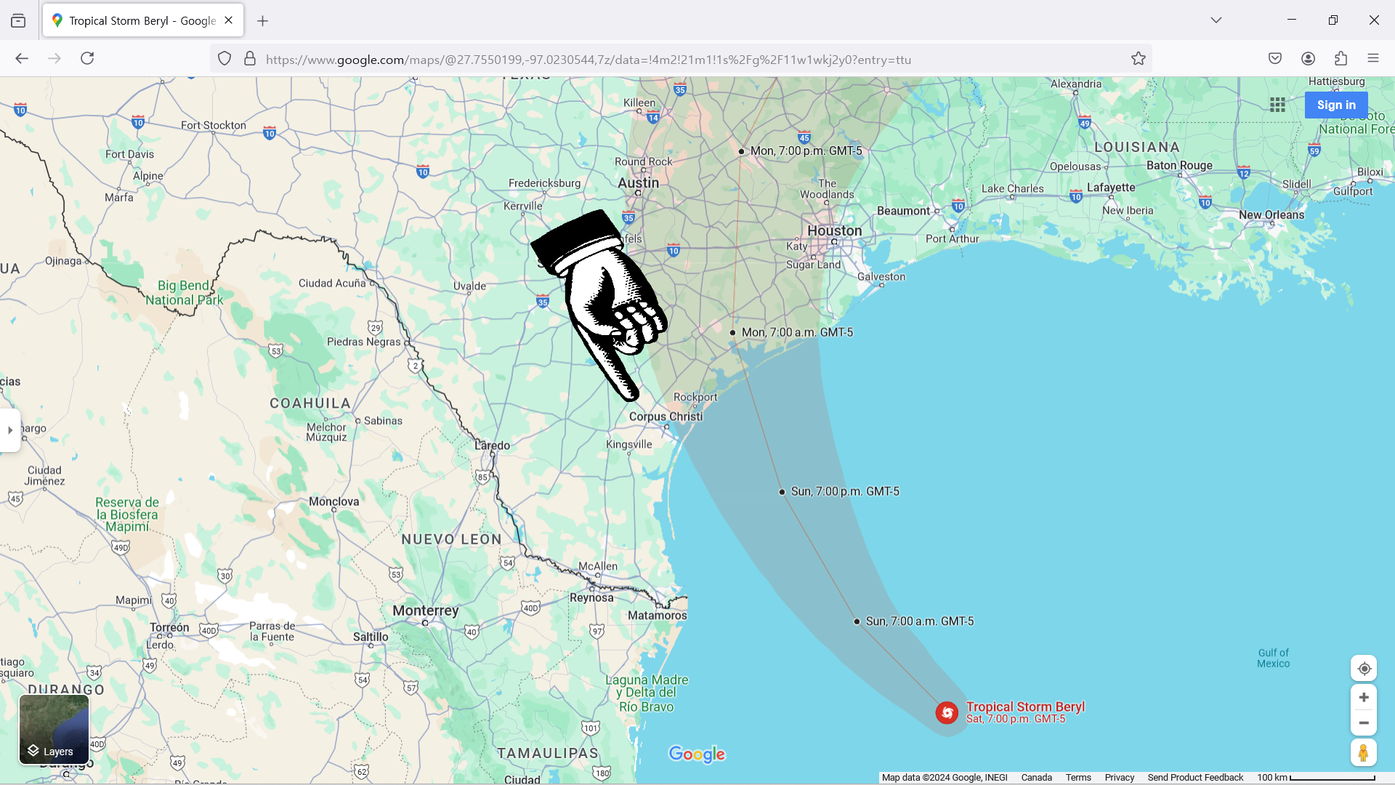
Task: Bookmark this page with the star
Action: (x=1139, y=59)
